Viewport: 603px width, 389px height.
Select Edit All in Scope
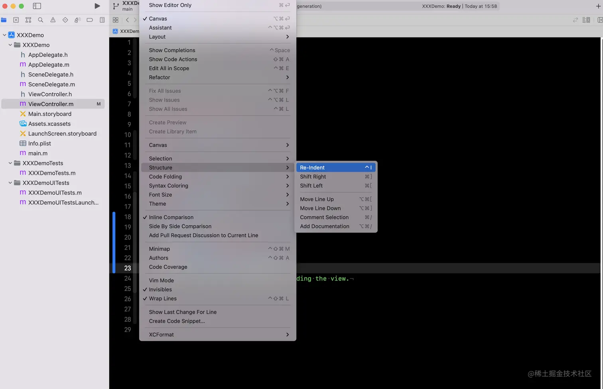tap(217, 69)
